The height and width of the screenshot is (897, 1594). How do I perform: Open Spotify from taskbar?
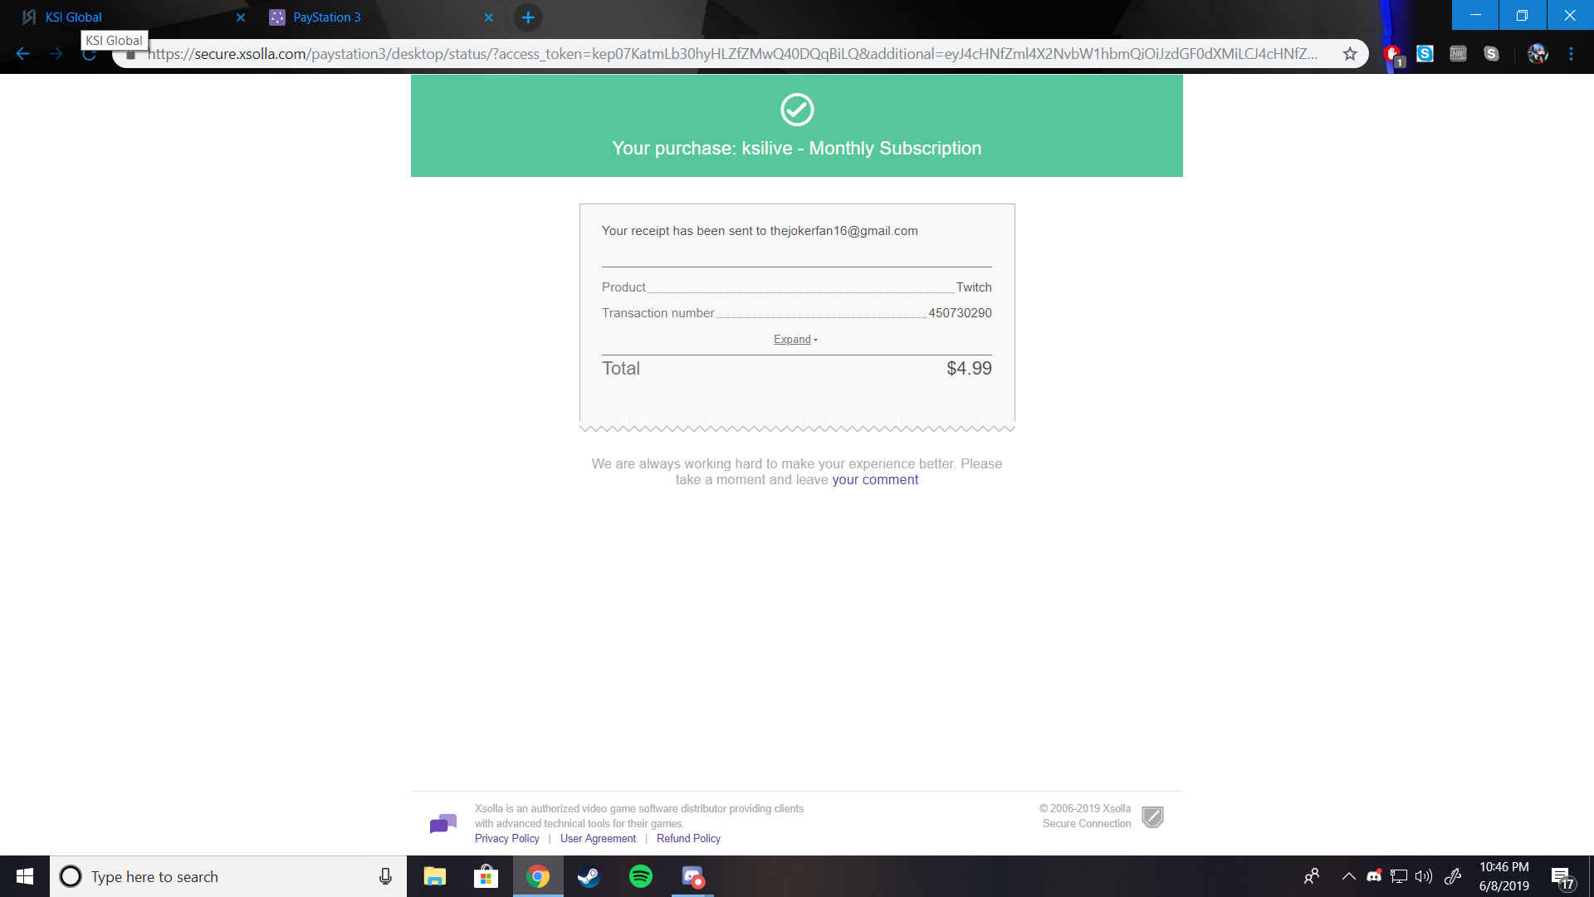point(641,876)
